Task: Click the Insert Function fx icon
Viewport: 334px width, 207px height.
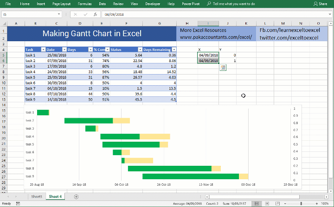Action: pyautogui.click(x=95, y=14)
